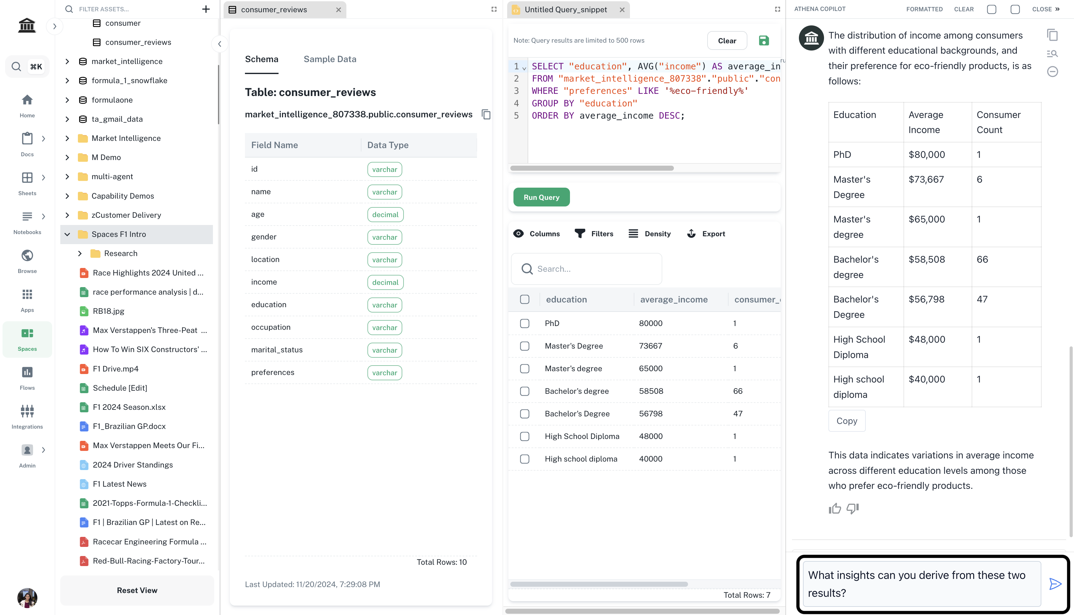Select the Untitled Query_snippet tab
The height and width of the screenshot is (615, 1074).
coord(565,9)
